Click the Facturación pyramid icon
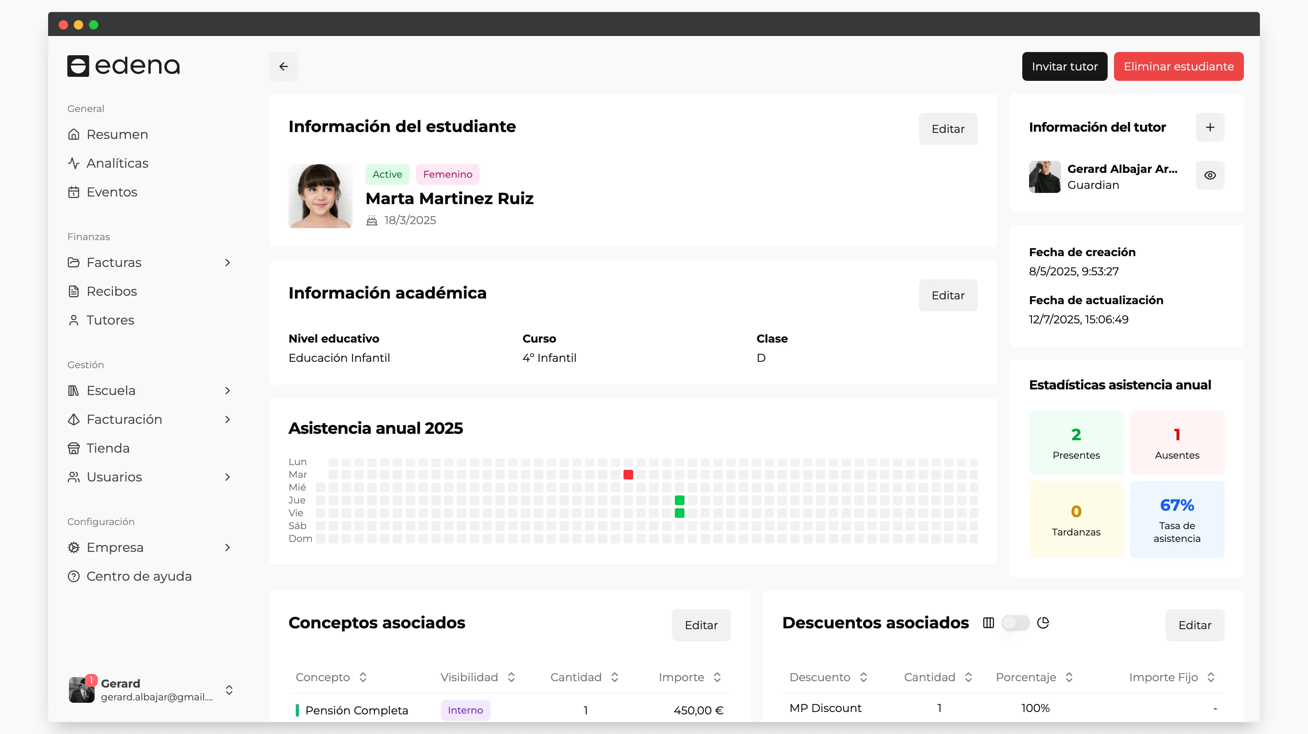1308x734 pixels. pyautogui.click(x=74, y=419)
